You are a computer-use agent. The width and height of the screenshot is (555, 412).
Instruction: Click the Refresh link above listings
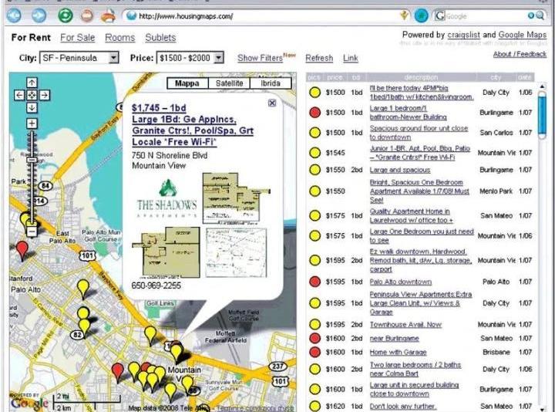coord(319,58)
